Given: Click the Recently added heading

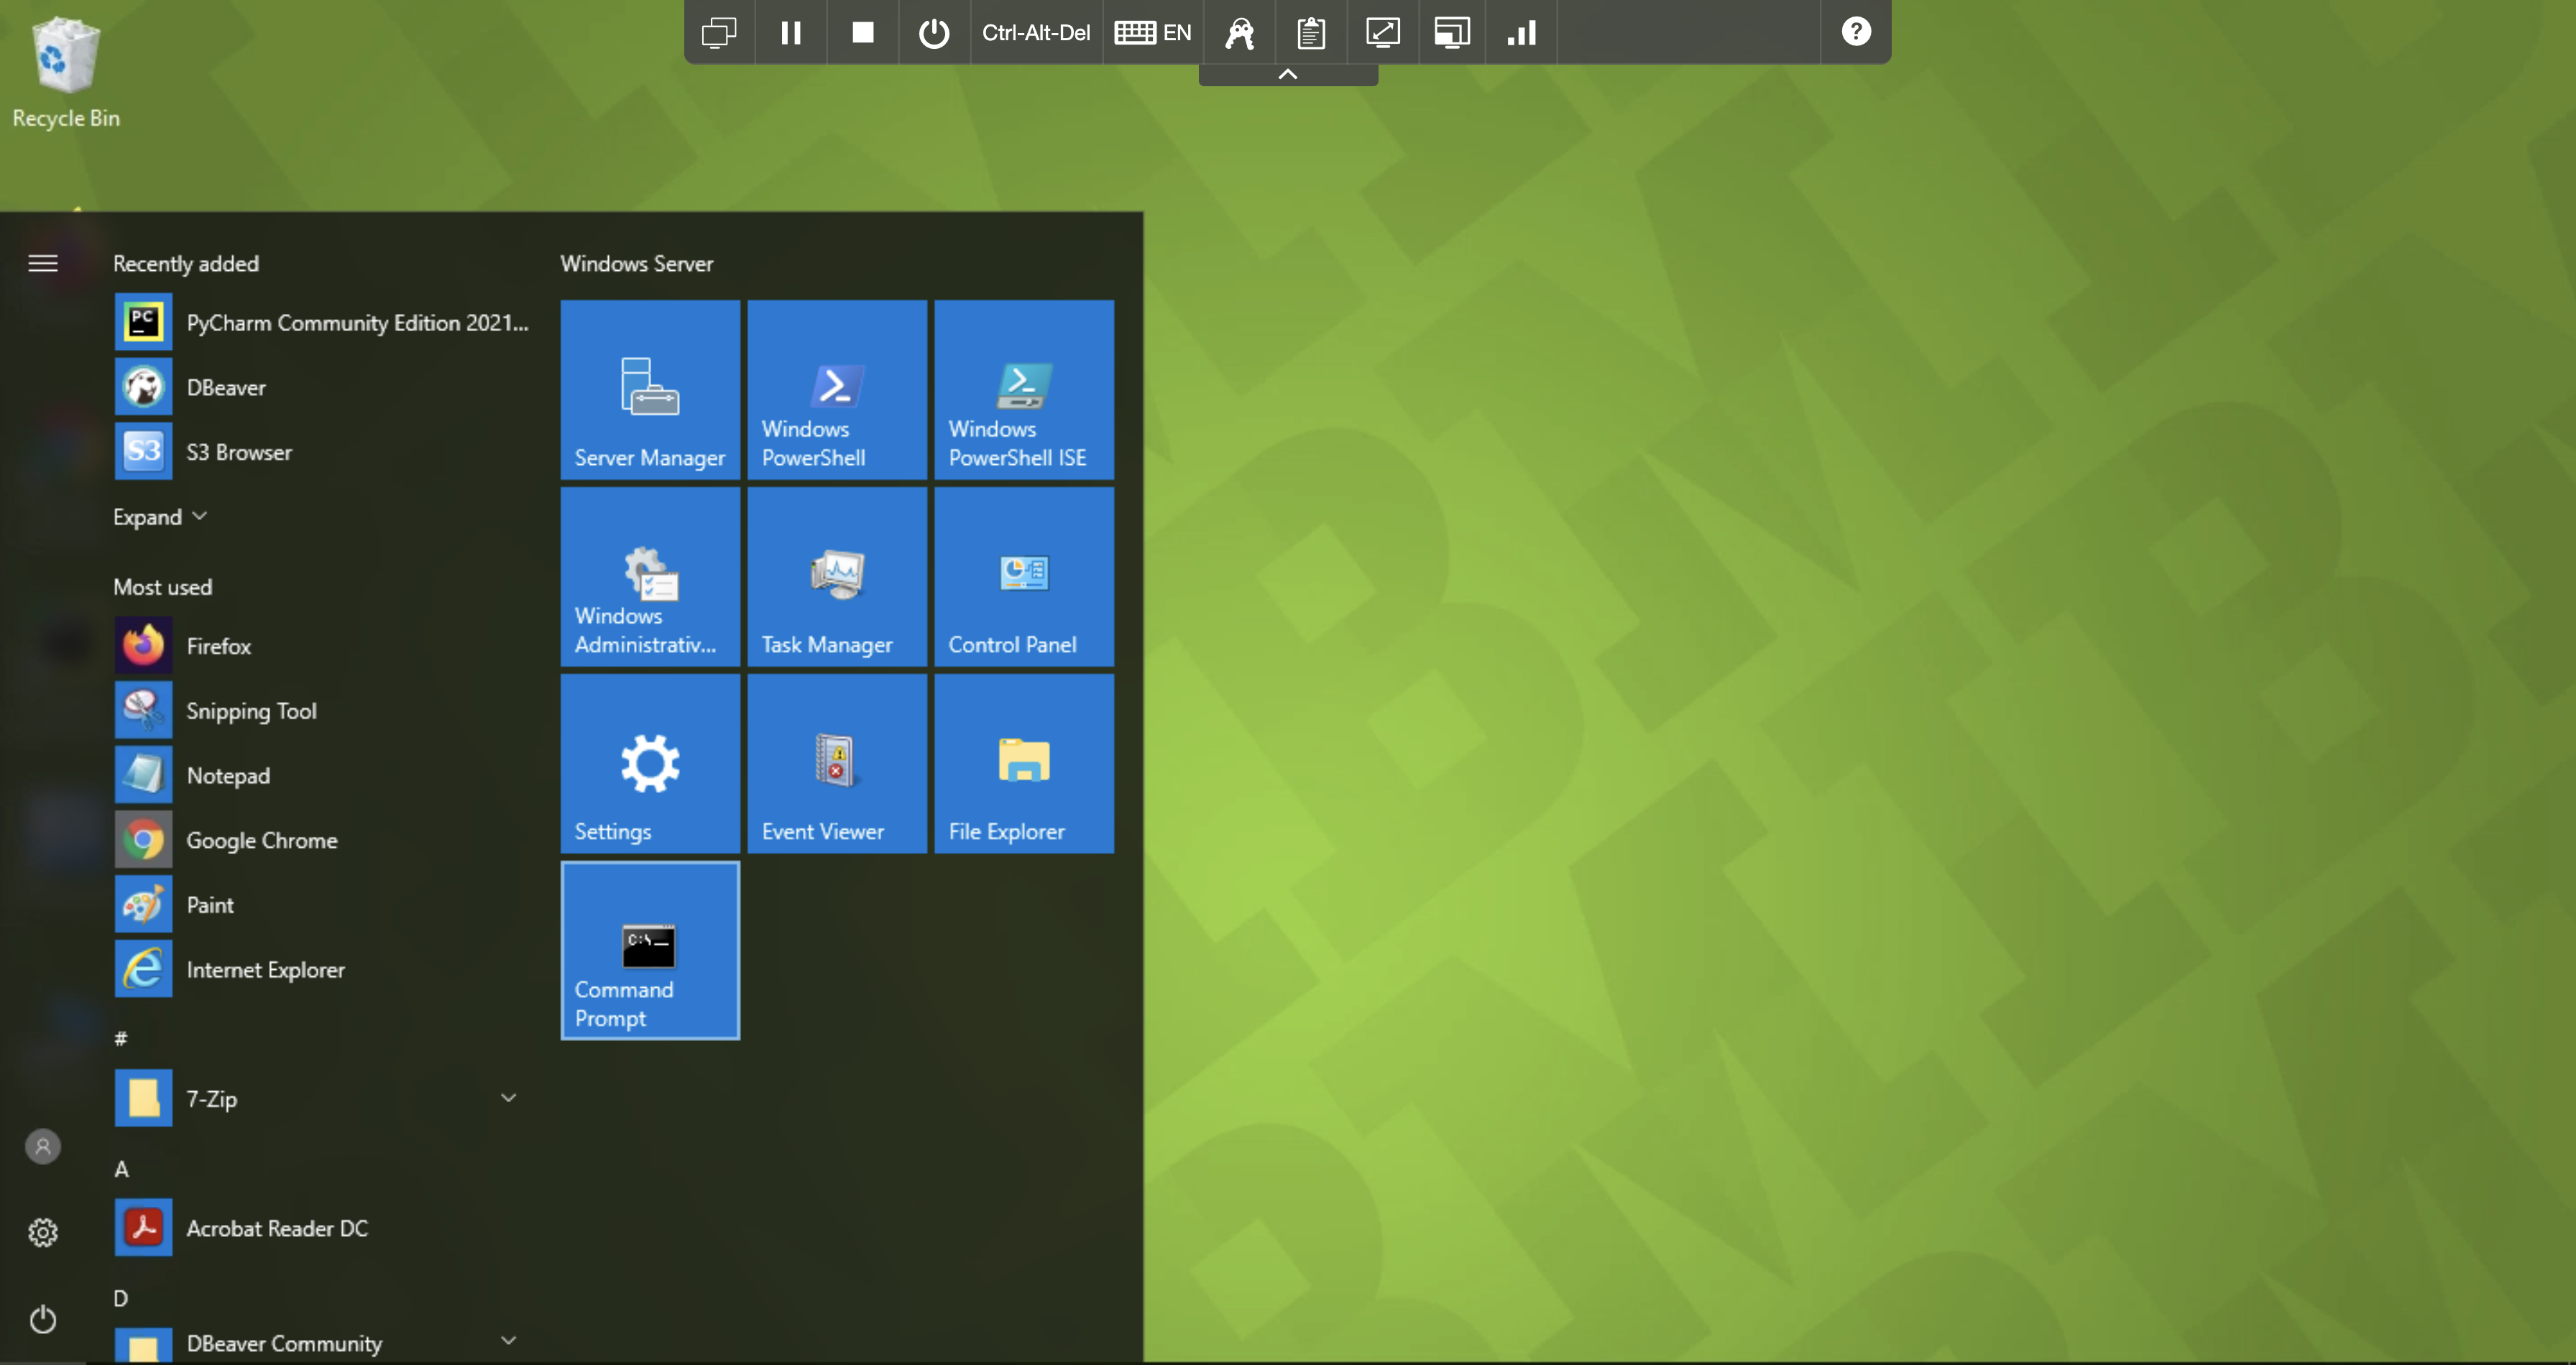Looking at the screenshot, I should point(186,264).
